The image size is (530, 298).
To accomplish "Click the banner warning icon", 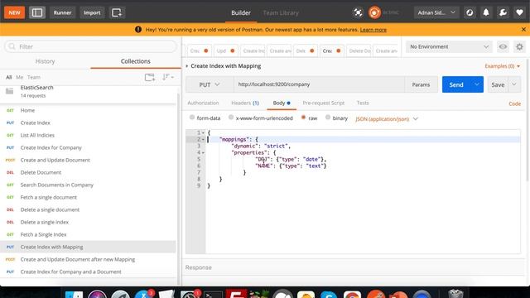I will click(138, 30).
